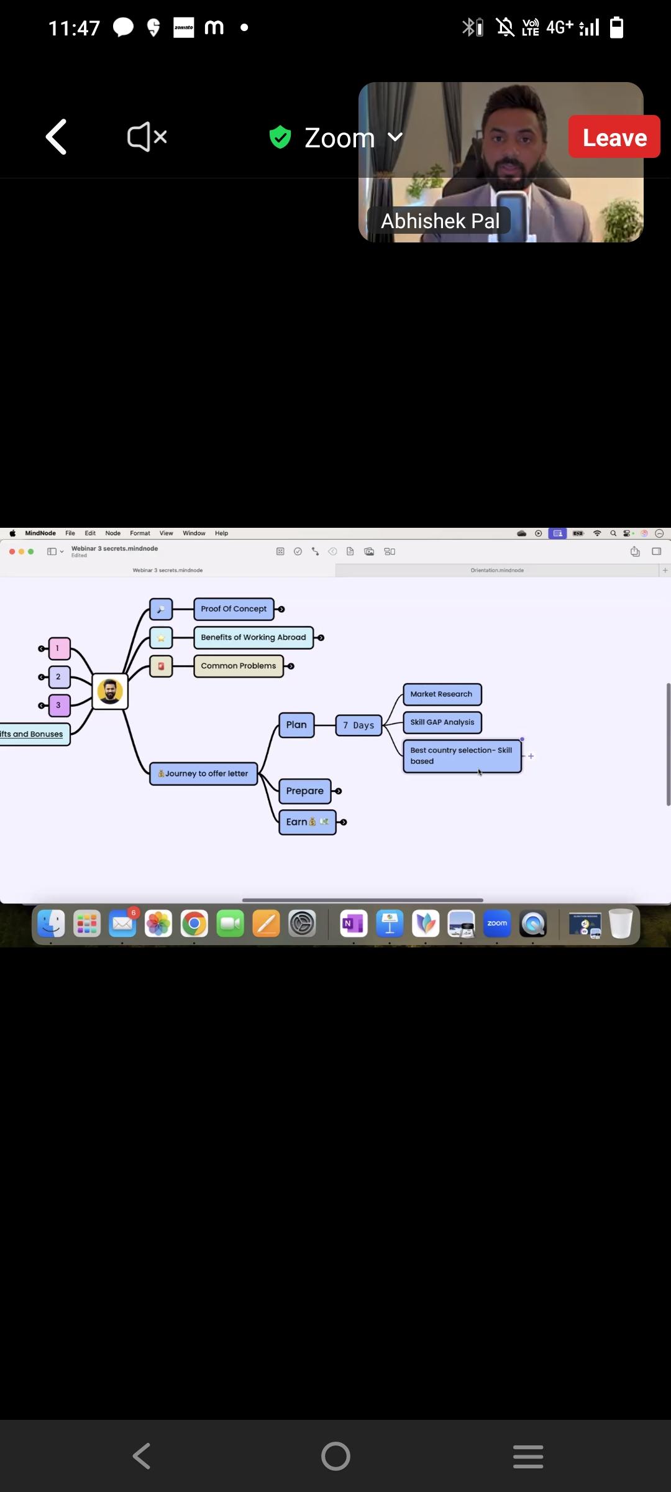Click the plus beside Best country selection node
This screenshot has height=1492, width=671.
[531, 757]
